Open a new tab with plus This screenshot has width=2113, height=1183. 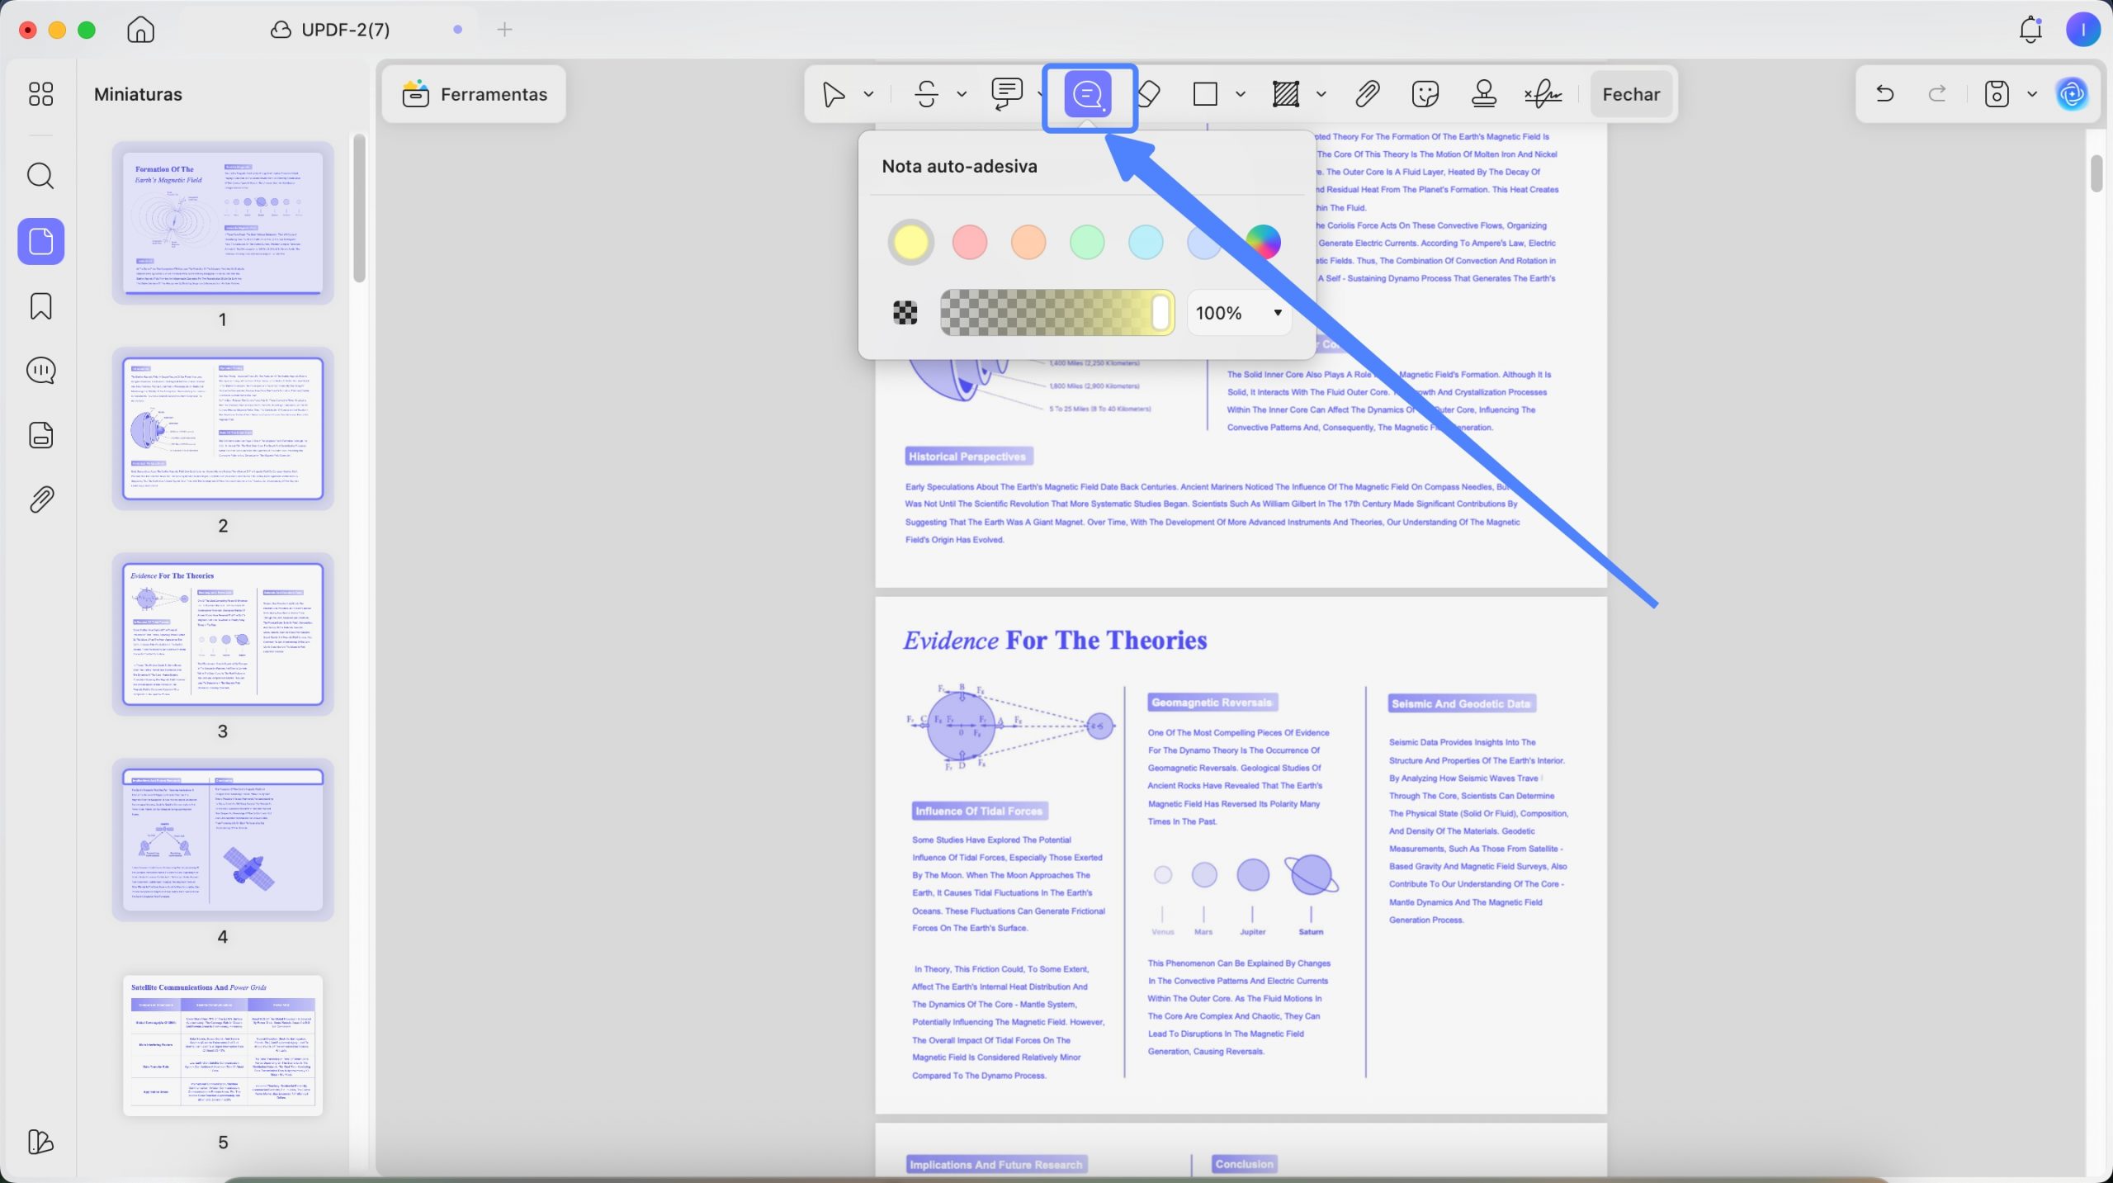click(x=504, y=30)
